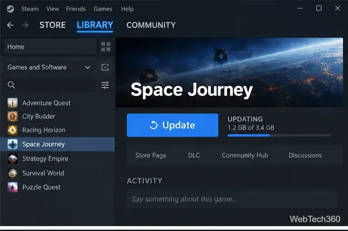Maximize the Steam window
The width and height of the screenshot is (348, 231).
coord(319,8)
